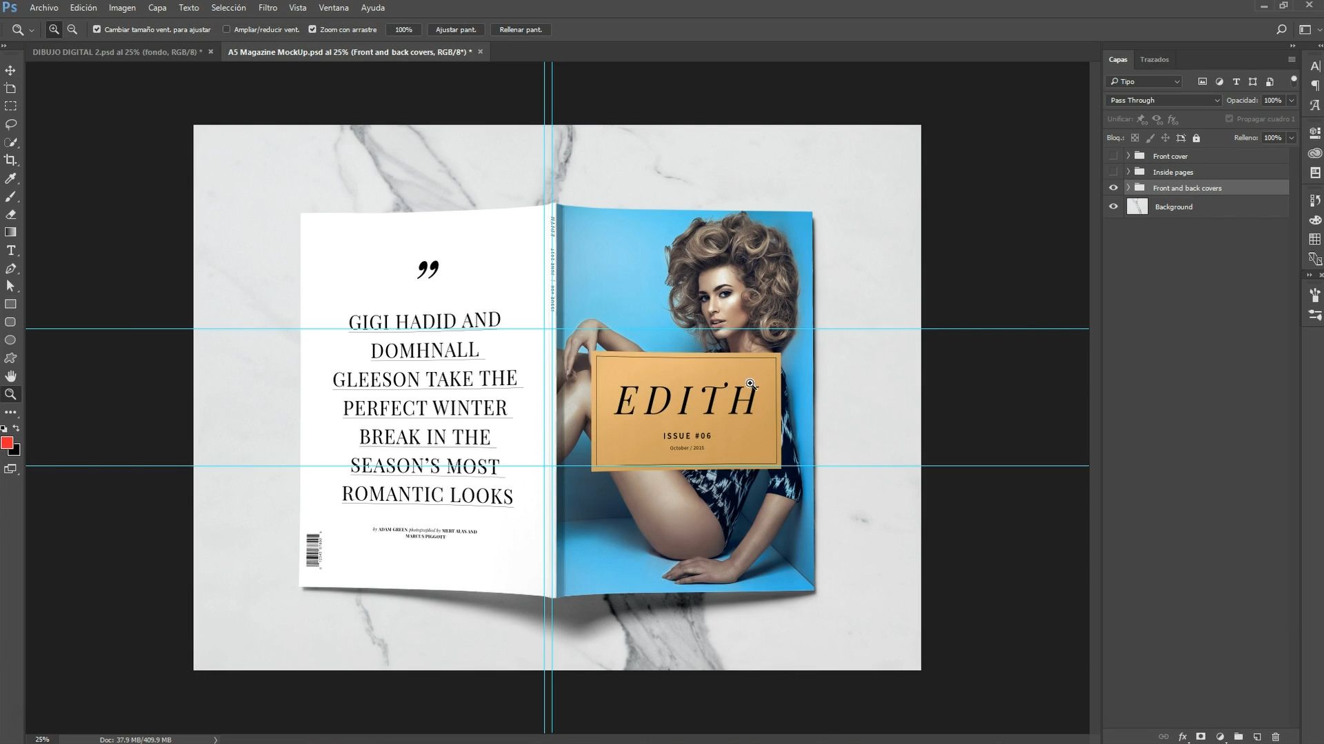
Task: Disable Zoom con arrastre option
Action: click(312, 30)
